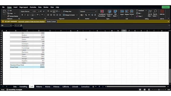Click the Insert cells icon

[122, 11]
